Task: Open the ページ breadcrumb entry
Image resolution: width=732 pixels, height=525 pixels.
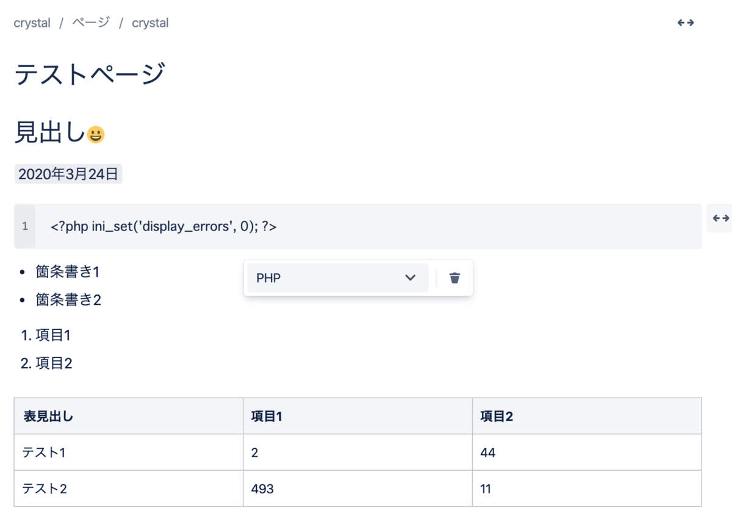Action: click(91, 23)
